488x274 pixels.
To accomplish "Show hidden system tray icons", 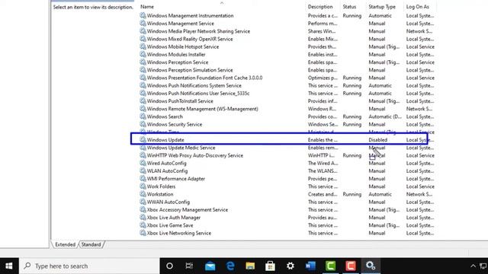I will click(x=473, y=266).
